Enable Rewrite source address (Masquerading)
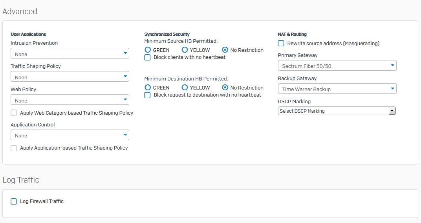Image resolution: width=421 pixels, height=223 pixels. coord(281,43)
